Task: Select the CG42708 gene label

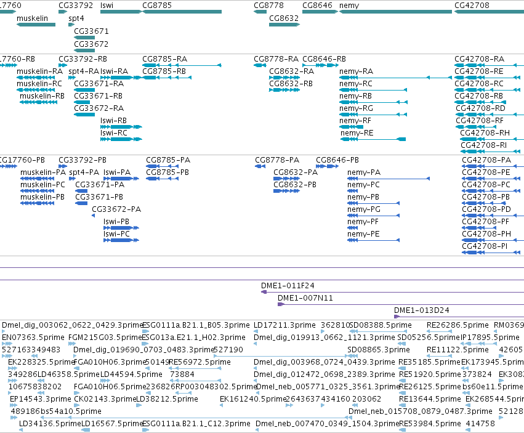Action: 472,6
